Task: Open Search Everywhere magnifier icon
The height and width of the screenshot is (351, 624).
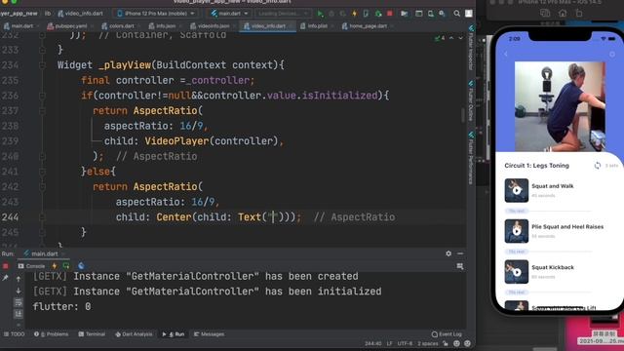Action: tap(457, 14)
